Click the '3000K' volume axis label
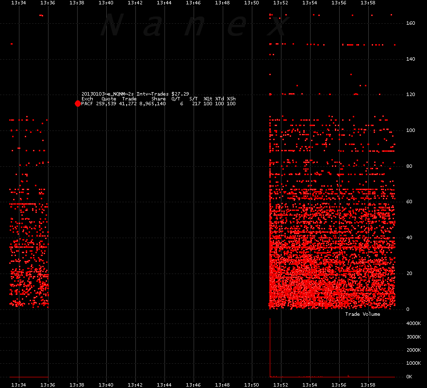 pos(413,337)
